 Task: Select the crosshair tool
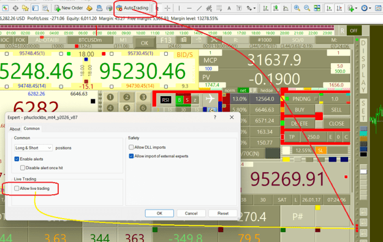tap(167, 9)
